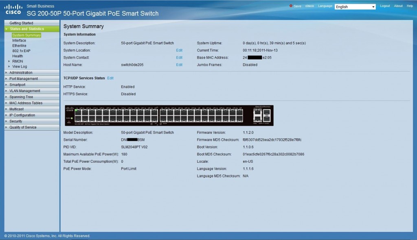Screen dimensions: 417x240
Task: Edit the Host Name
Action: tap(179, 65)
